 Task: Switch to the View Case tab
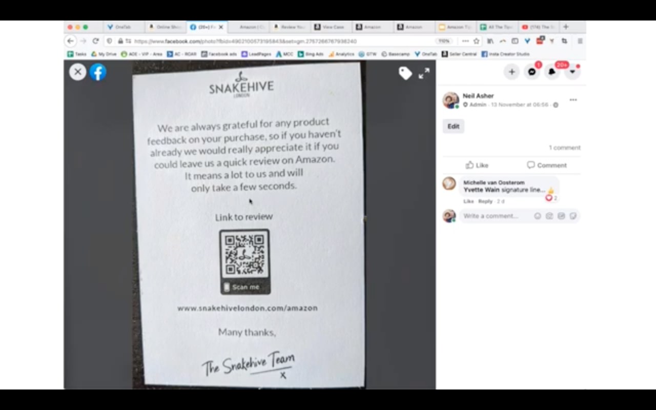pos(331,27)
